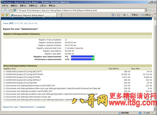Screen dimensions: 157x115
Task: Click the Add to Favorites icon
Action: coord(7,15)
